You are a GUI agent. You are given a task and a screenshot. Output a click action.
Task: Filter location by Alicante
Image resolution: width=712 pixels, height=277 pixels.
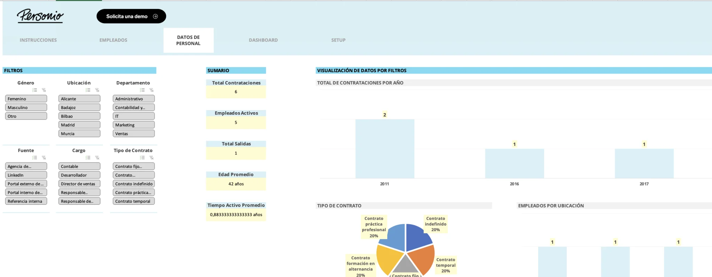coord(79,99)
